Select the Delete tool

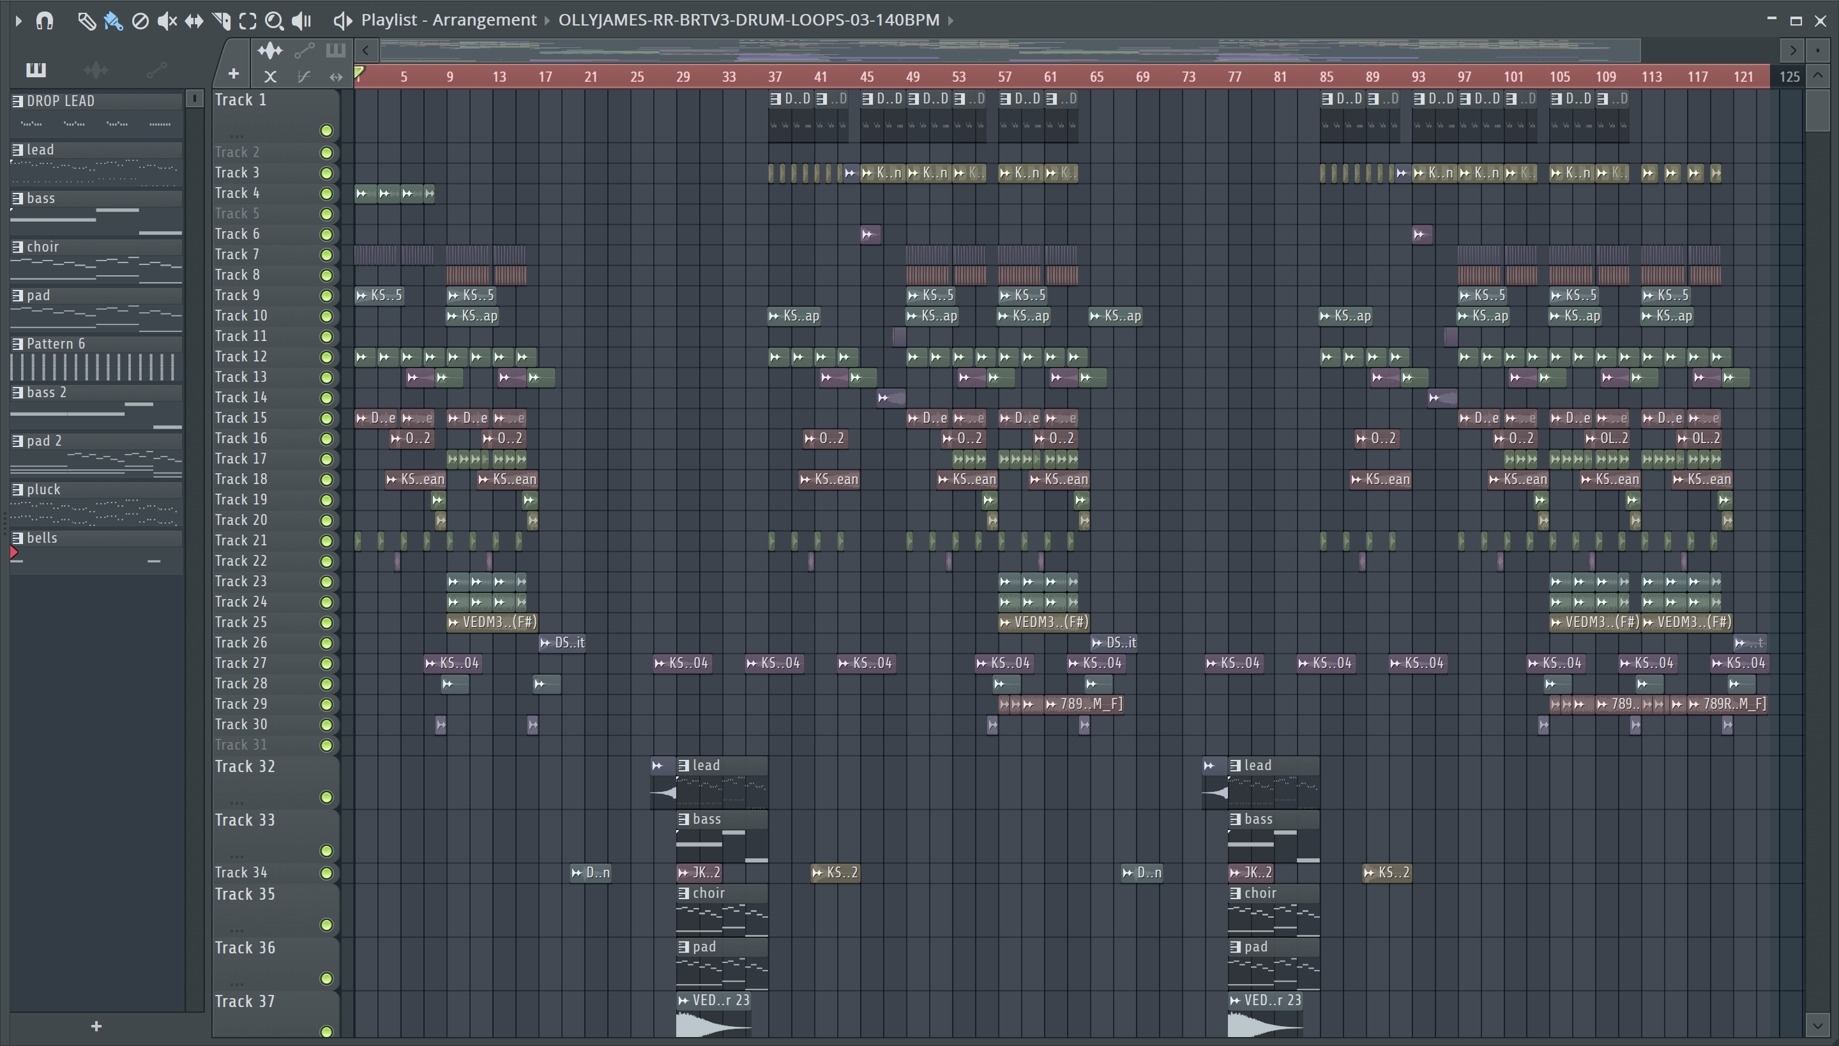(140, 21)
